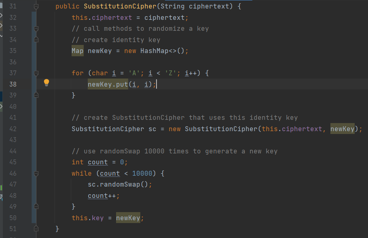Click this.ciphertext on line 32
This screenshot has width=368, height=238.
102,18
